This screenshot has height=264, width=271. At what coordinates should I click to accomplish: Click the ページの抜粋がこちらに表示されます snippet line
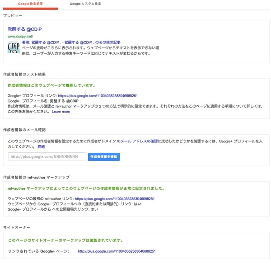[91, 48]
